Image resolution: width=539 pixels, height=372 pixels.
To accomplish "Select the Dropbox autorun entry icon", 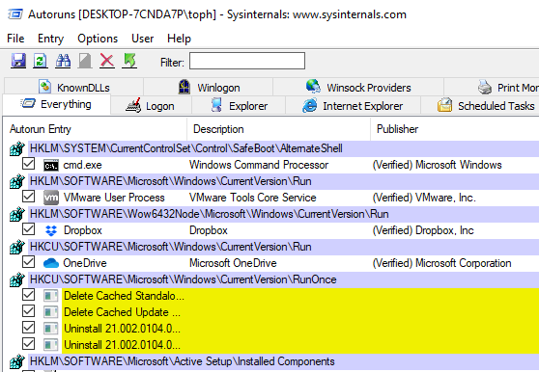I will tap(51, 230).
